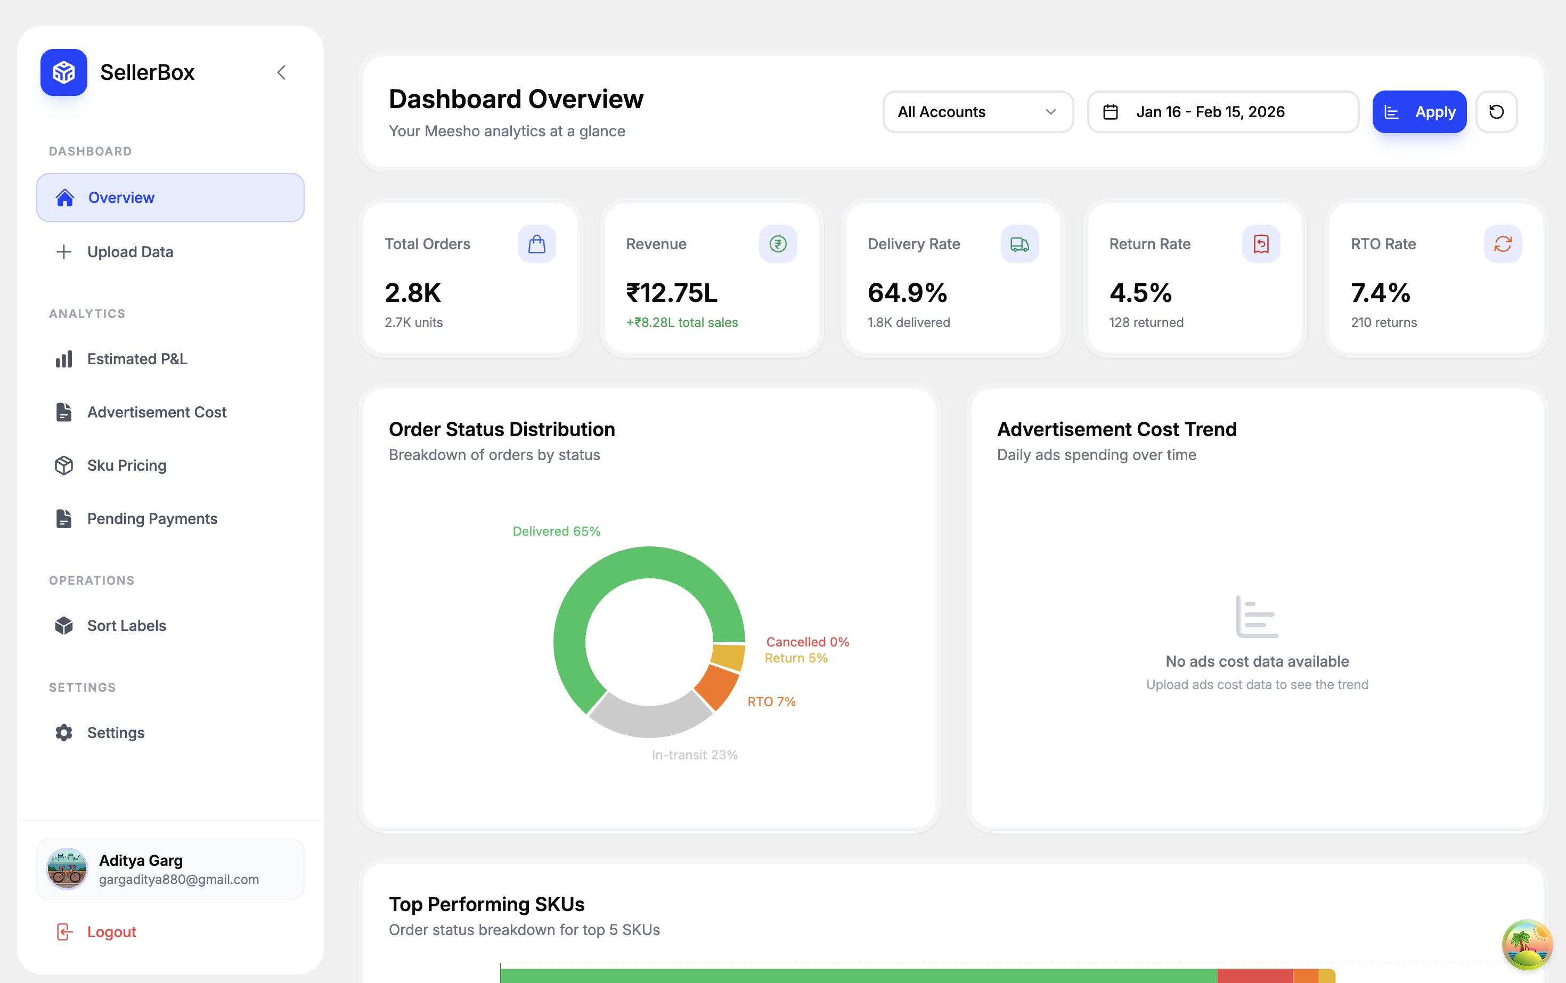Select the Upload Data plus icon

(x=64, y=251)
